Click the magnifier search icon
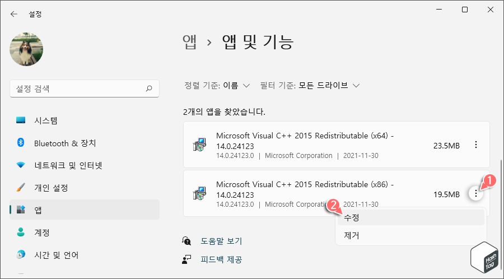Screen dimensions: 504x279 [149, 89]
